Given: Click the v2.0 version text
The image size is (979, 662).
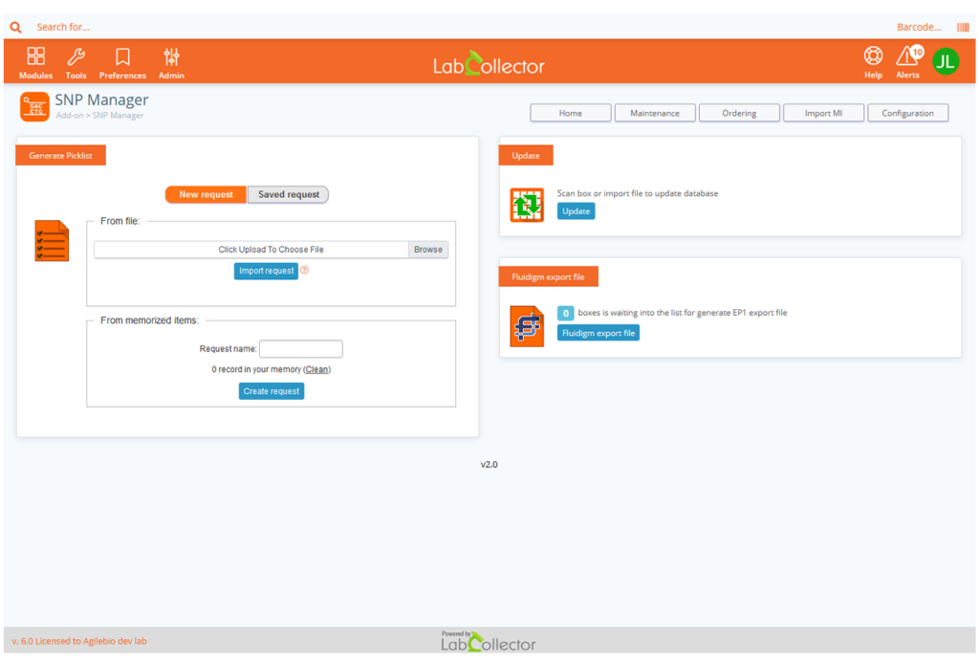Looking at the screenshot, I should point(489,464).
